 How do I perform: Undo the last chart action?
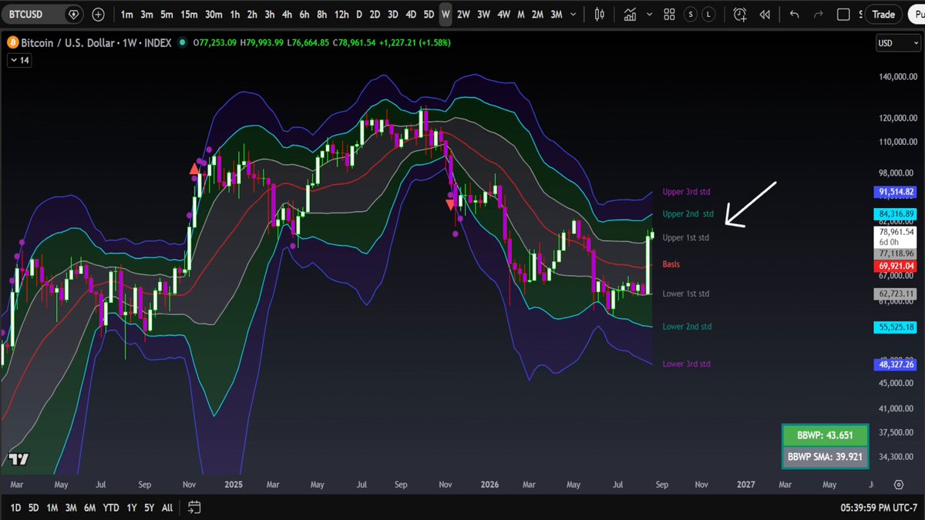(795, 15)
